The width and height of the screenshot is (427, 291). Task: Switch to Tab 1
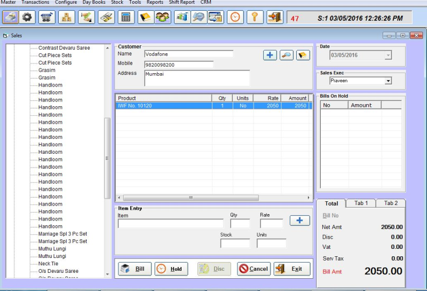(361, 203)
